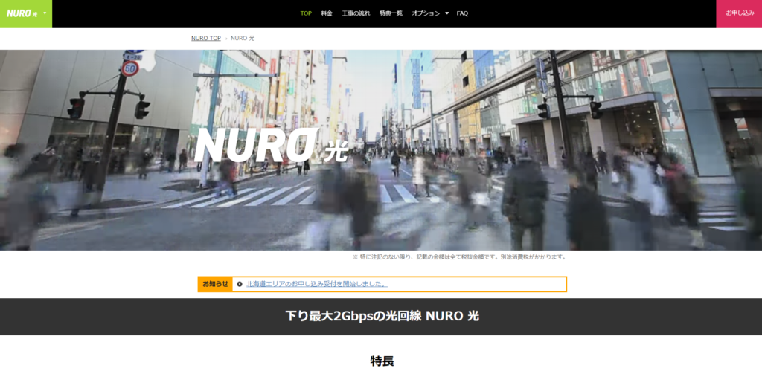Screen dimensions: 762x371
Task: Click the 特長 section heading
Action: click(x=382, y=361)
